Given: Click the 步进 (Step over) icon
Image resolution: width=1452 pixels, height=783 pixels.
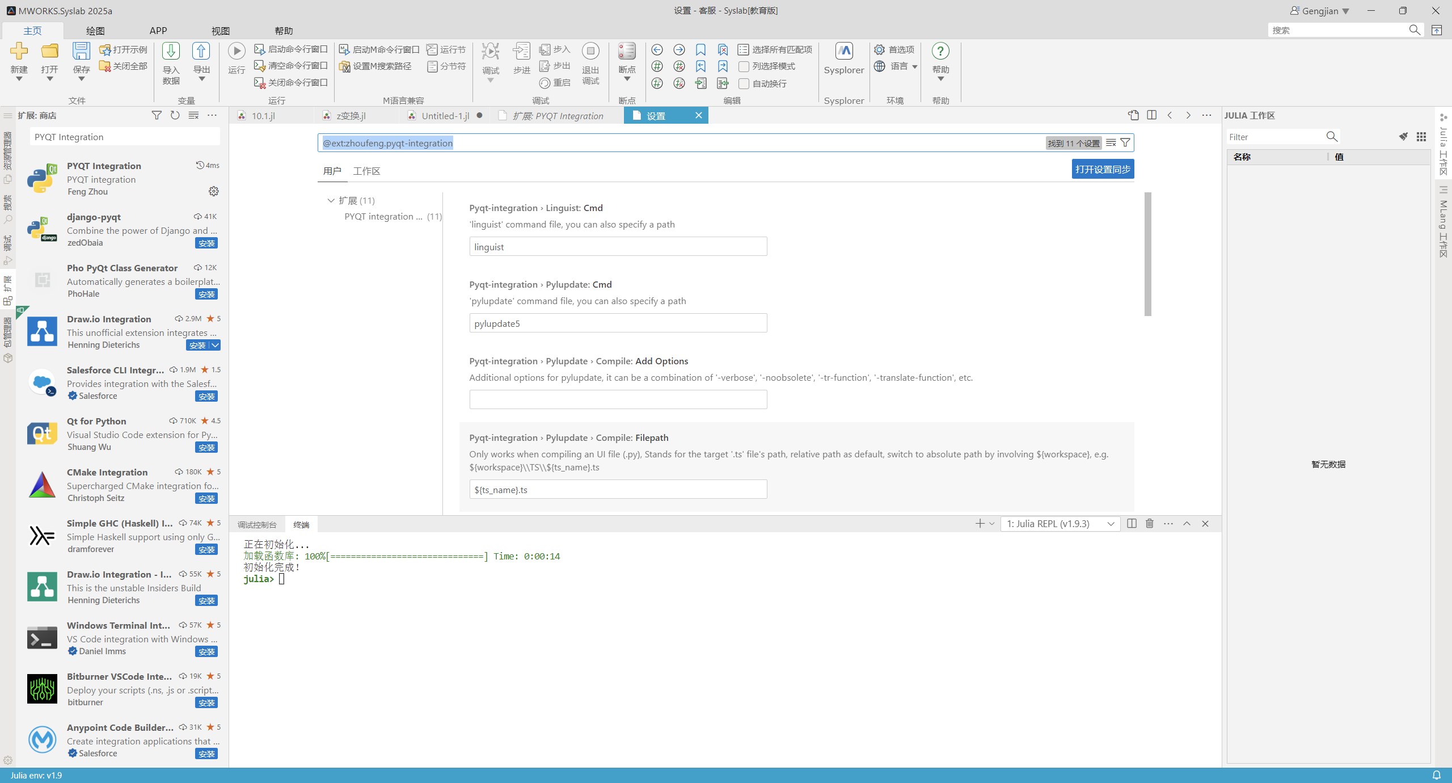Looking at the screenshot, I should pos(521,51).
